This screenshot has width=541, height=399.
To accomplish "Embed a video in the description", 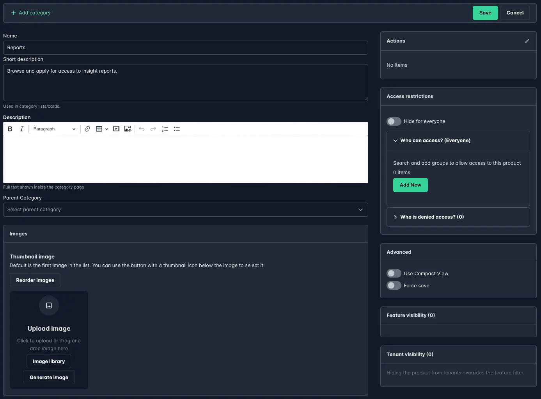I will point(116,129).
